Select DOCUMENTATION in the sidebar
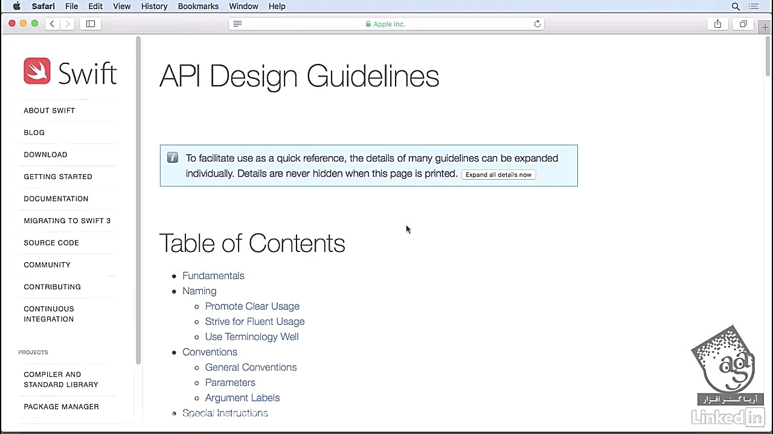Screen dimensions: 773x434 click(x=56, y=198)
